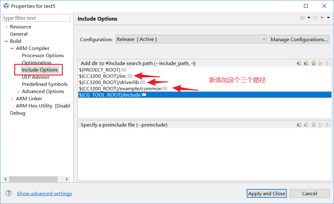
Task: Click the Add preinclude file icon
Action: click(x=299, y=125)
